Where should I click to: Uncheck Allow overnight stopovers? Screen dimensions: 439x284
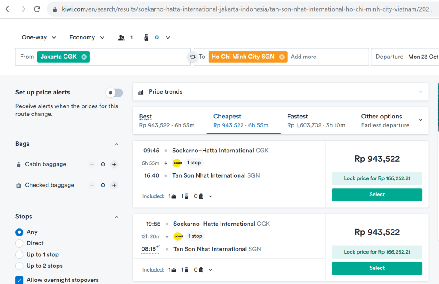[19, 280]
